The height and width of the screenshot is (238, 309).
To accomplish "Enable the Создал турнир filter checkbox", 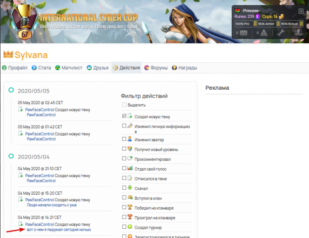I will coord(124,227).
